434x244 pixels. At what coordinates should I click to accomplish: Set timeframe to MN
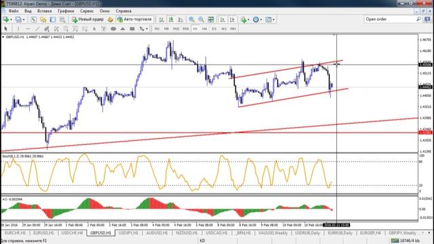pos(233,28)
